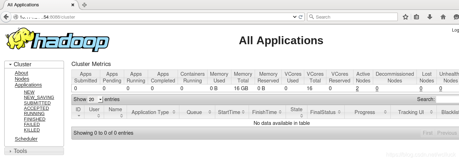Image resolution: width=459 pixels, height=161 pixels.
Task: Filter applications by ACCEPTED state
Action: point(37,108)
